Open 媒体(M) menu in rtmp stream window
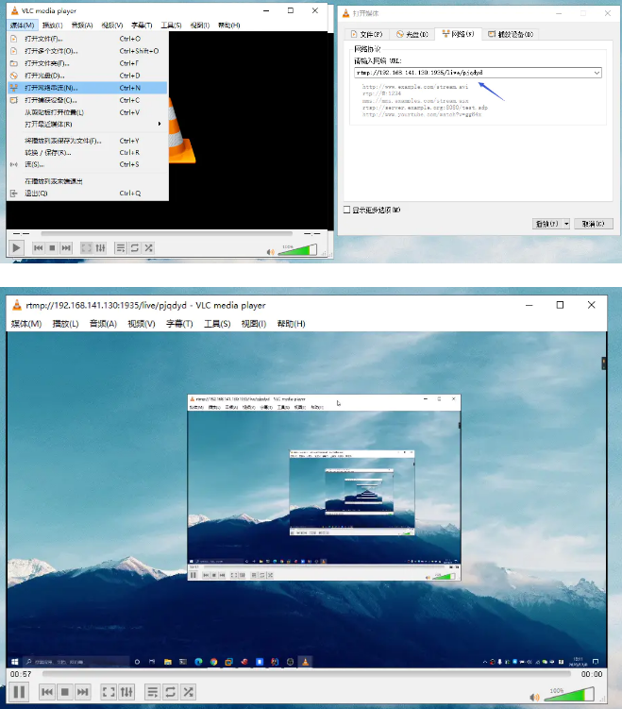622x709 pixels. [x=26, y=324]
